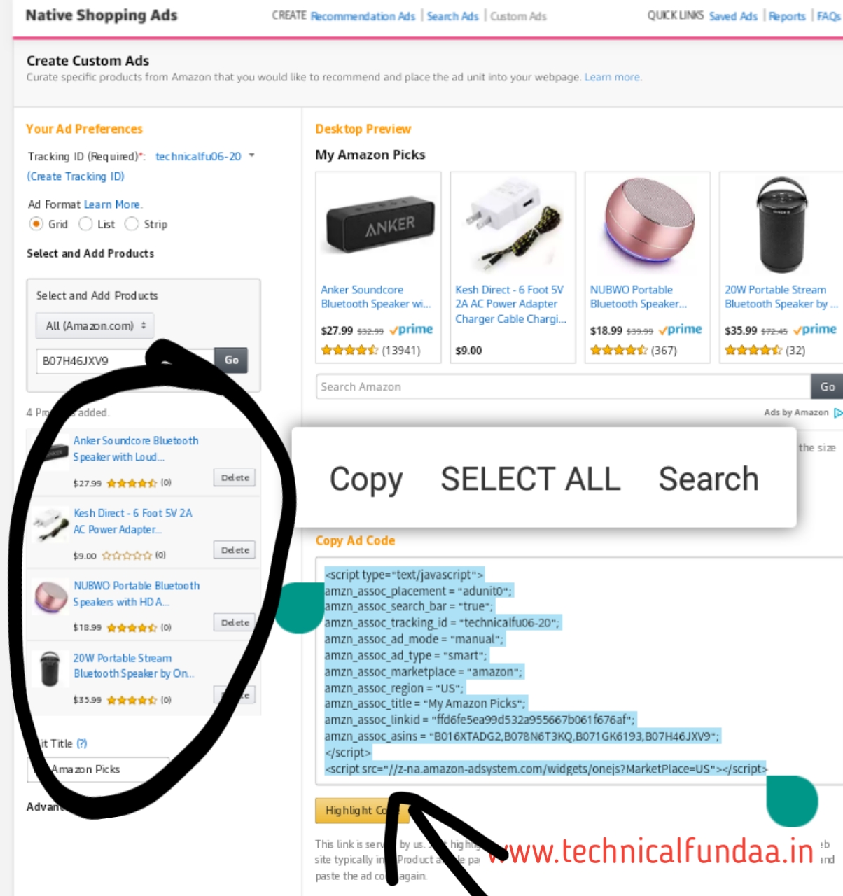Open the Create Tracking ID link
The width and height of the screenshot is (843, 896).
(76, 176)
